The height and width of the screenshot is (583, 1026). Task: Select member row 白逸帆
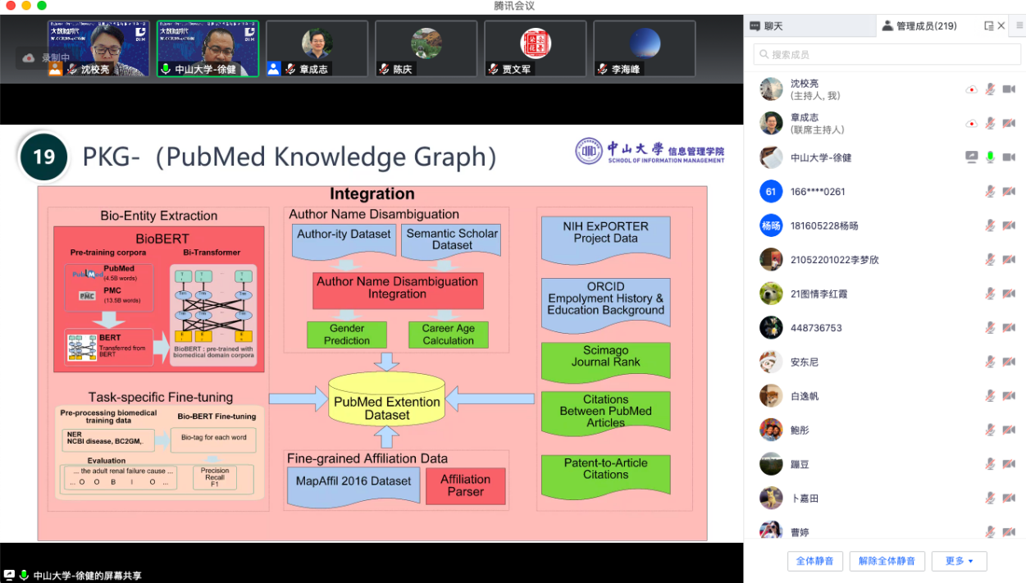(x=884, y=396)
